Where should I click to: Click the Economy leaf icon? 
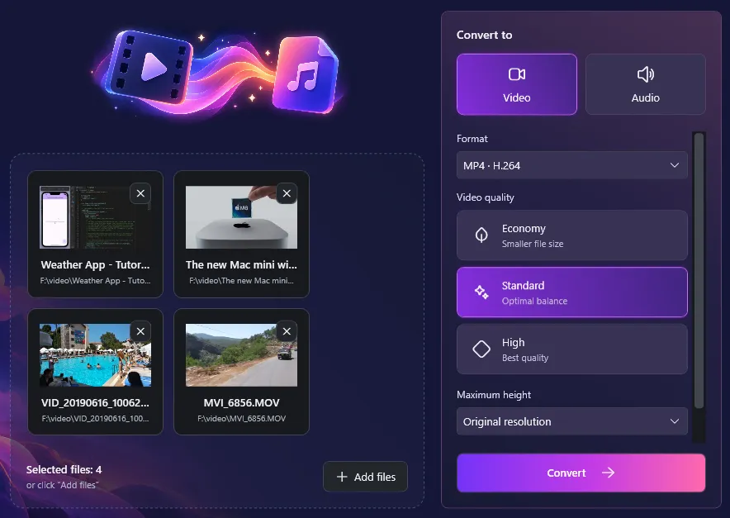click(x=481, y=235)
